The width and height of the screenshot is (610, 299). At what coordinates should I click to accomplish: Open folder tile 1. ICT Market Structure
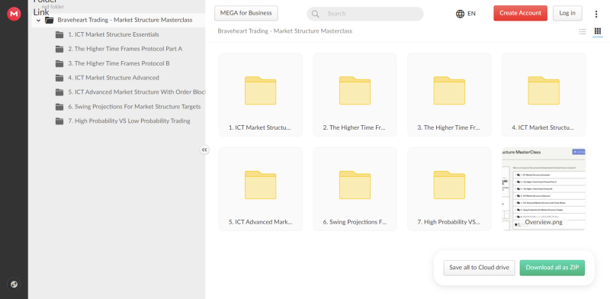[x=260, y=95]
